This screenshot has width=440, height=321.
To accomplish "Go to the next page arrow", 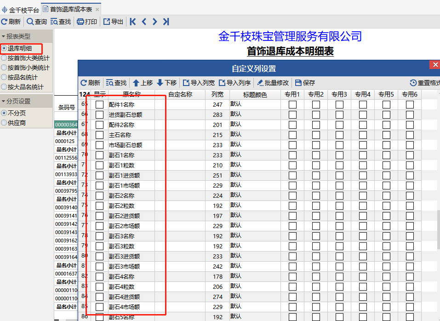I will [154, 22].
